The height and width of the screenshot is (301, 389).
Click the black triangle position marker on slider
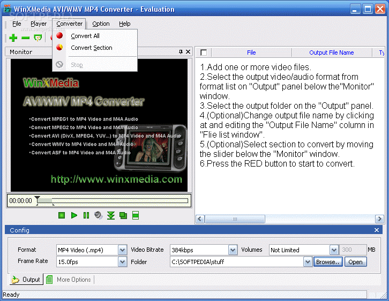point(37,199)
